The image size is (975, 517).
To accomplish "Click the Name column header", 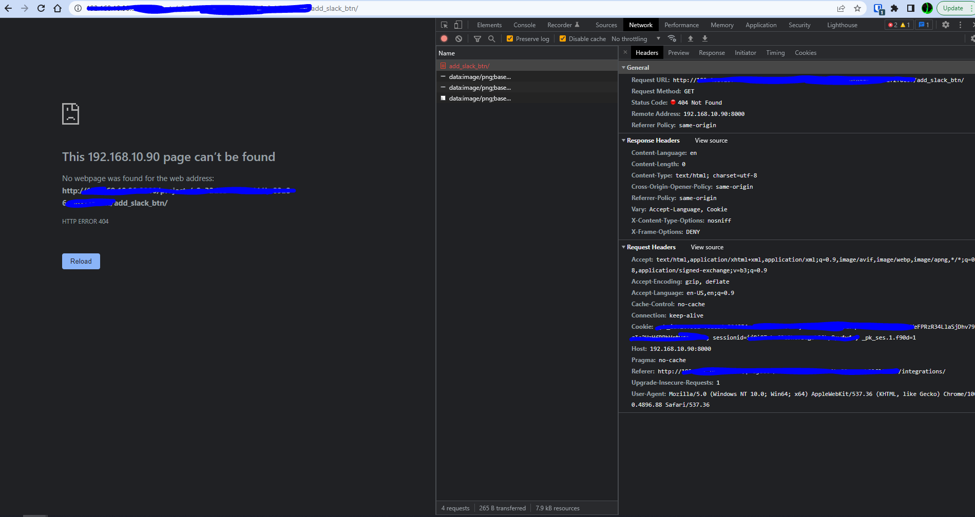I will pyautogui.click(x=527, y=53).
